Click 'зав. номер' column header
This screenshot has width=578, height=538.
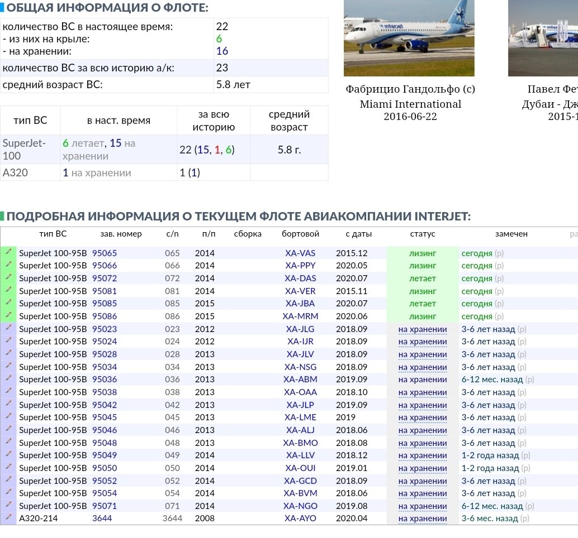121,234
